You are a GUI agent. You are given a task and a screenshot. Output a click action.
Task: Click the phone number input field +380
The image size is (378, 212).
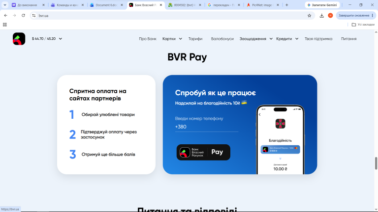[207, 127]
